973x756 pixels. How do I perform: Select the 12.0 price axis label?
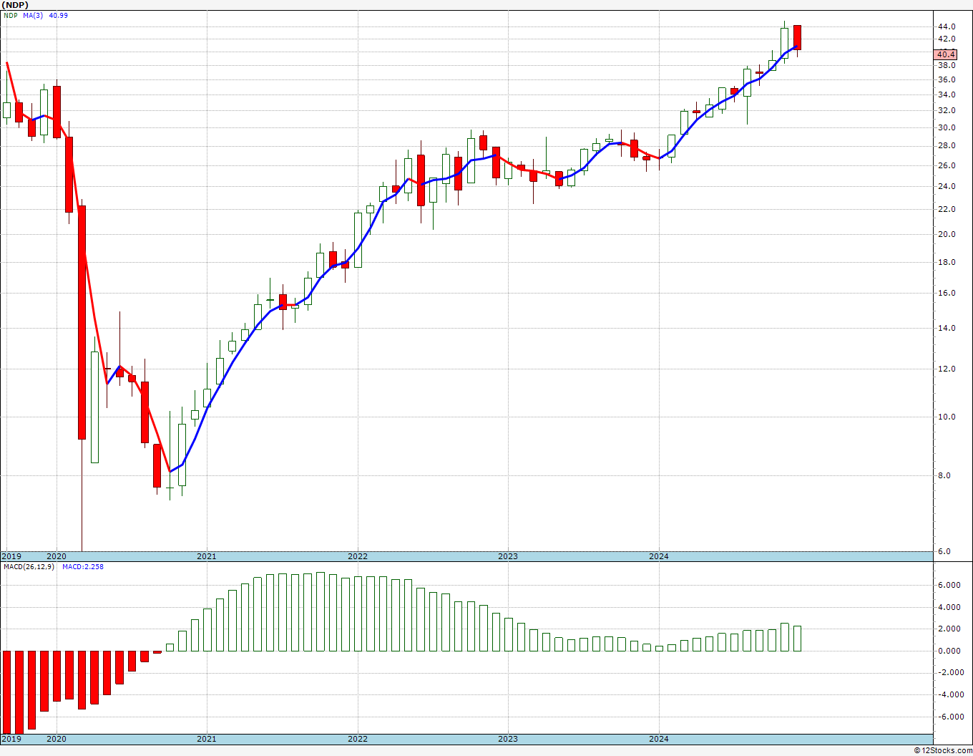tap(947, 369)
